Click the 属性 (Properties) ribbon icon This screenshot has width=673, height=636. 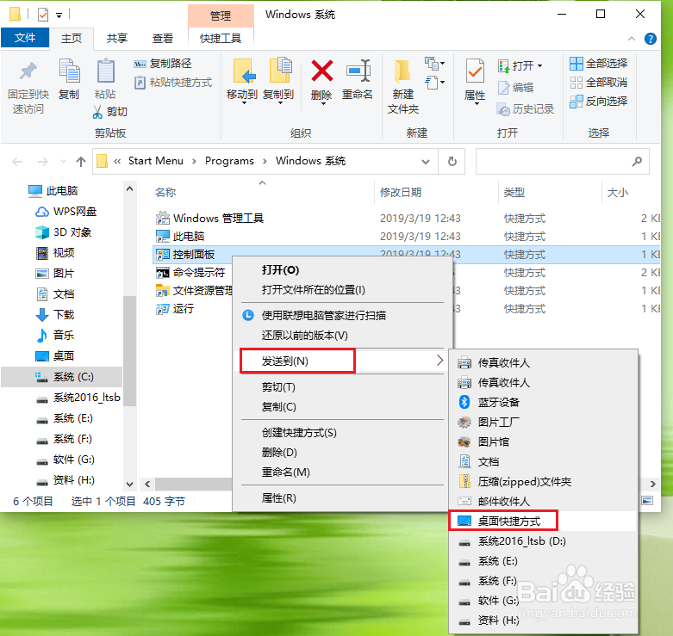(x=475, y=71)
